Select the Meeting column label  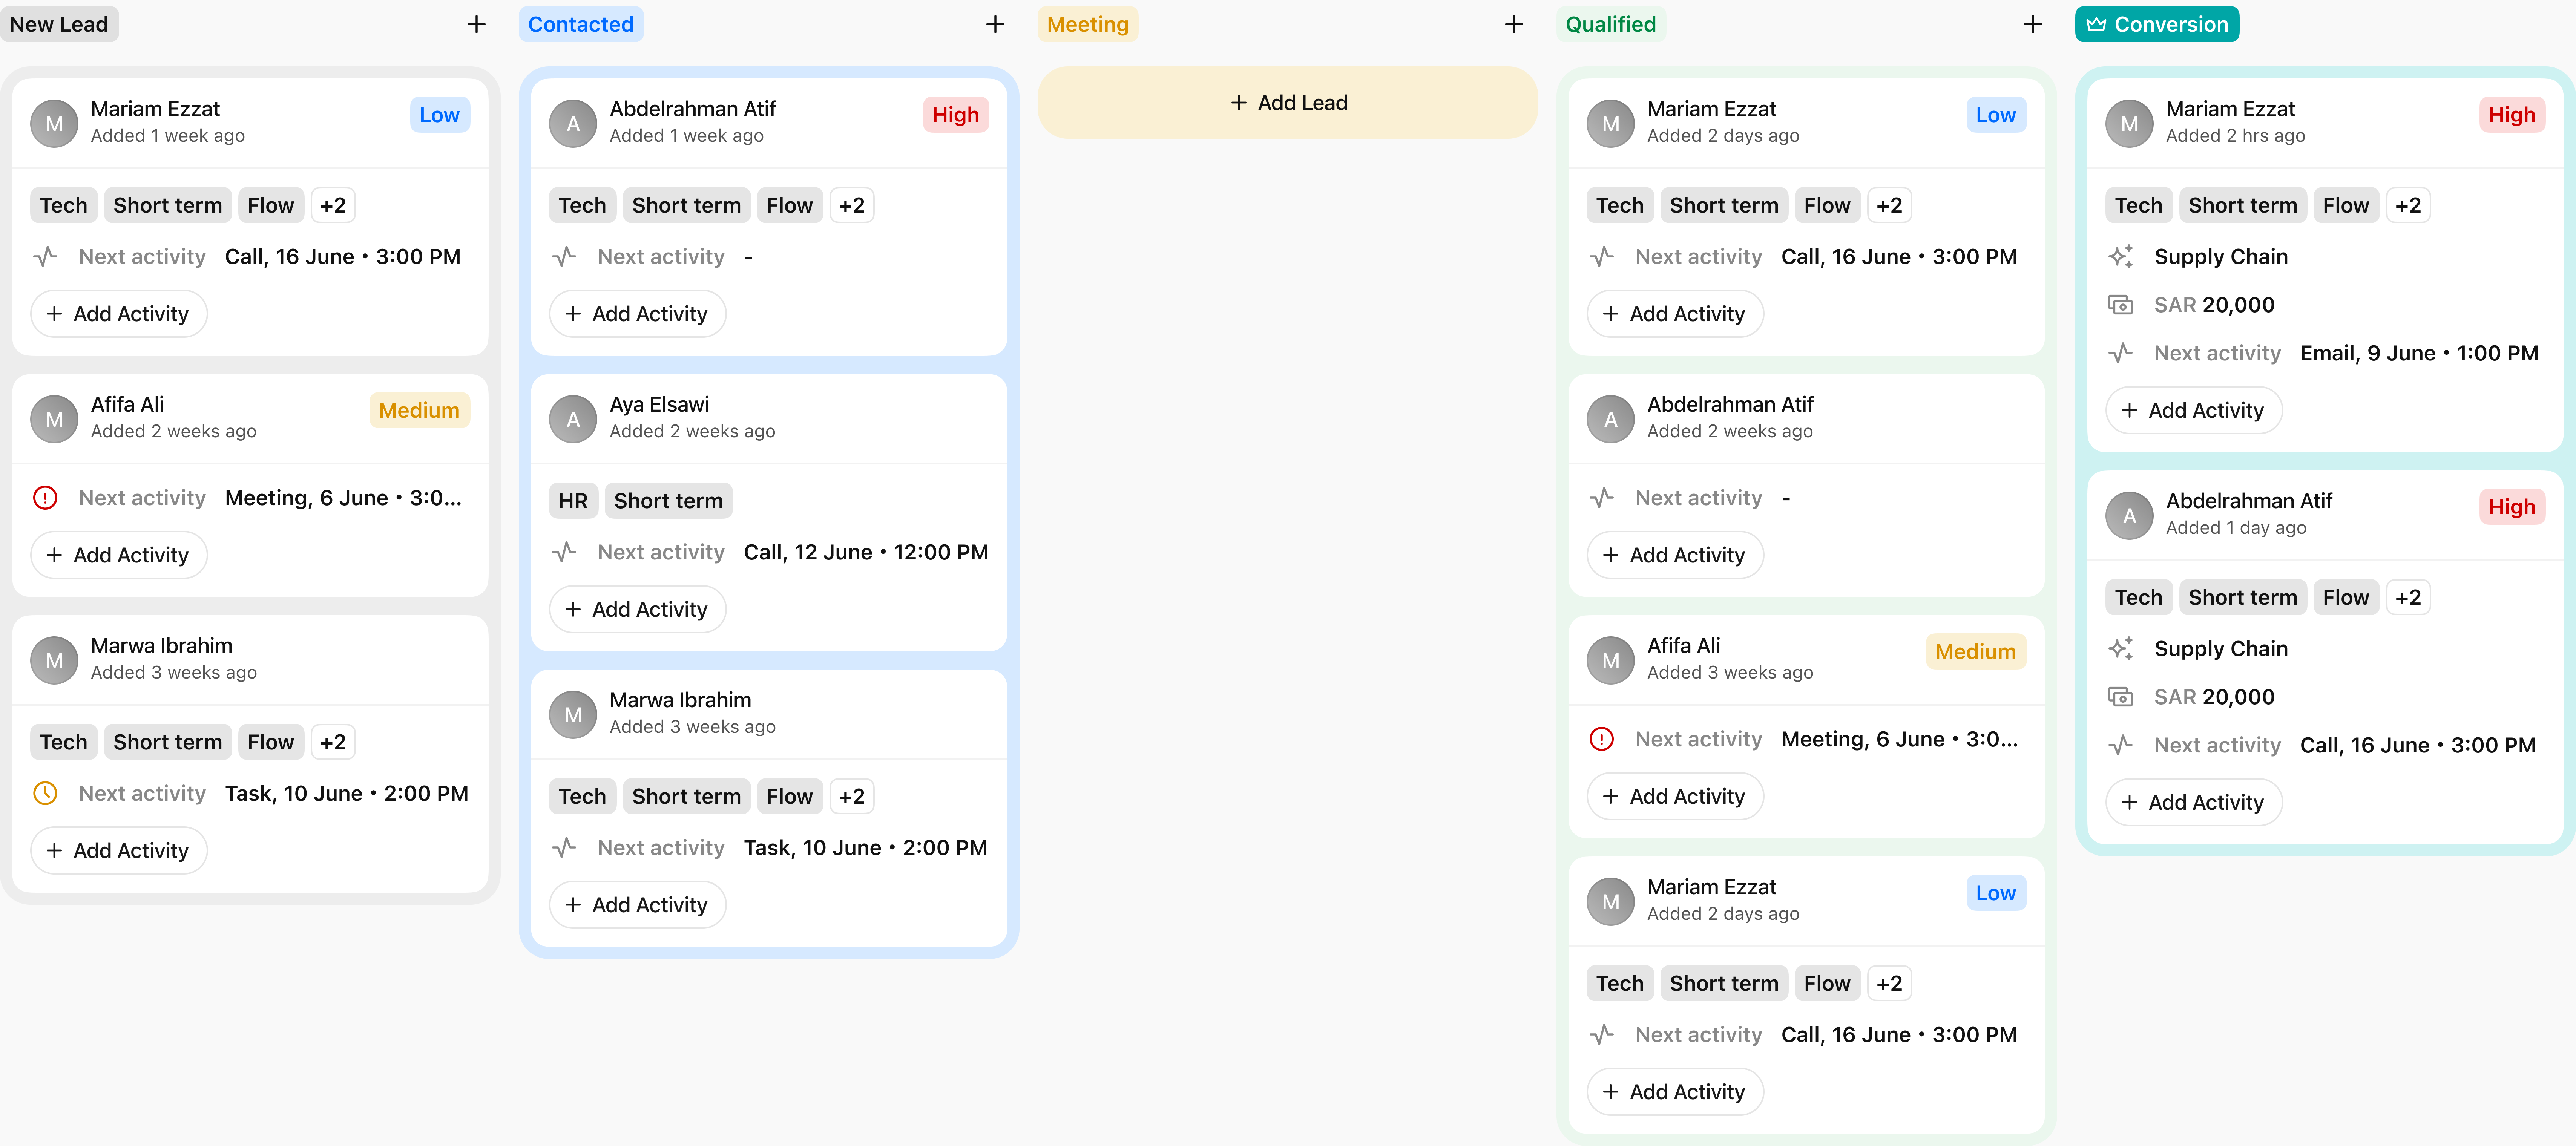pos(1088,24)
